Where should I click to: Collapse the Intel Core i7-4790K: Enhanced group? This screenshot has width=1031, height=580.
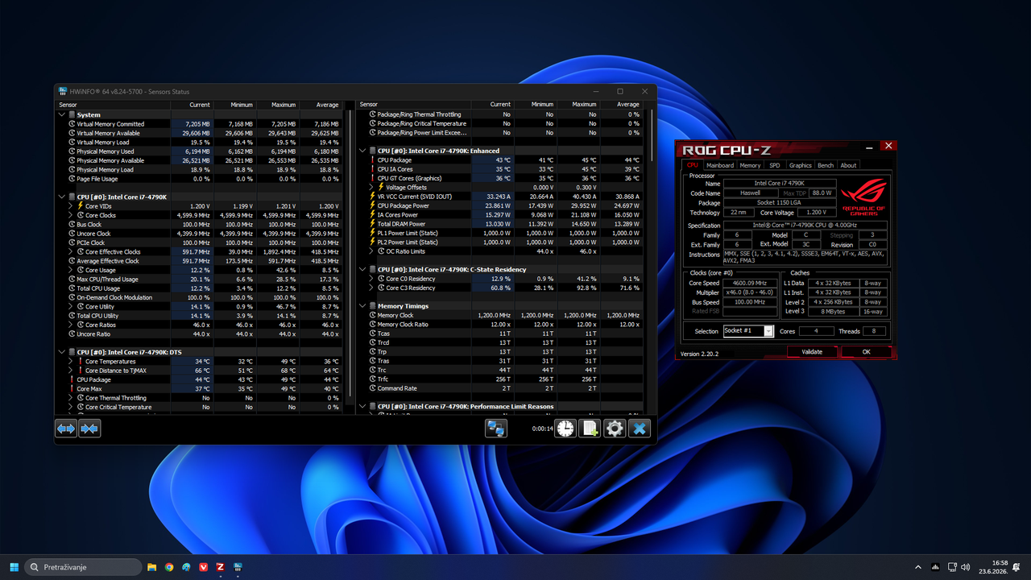[362, 151]
